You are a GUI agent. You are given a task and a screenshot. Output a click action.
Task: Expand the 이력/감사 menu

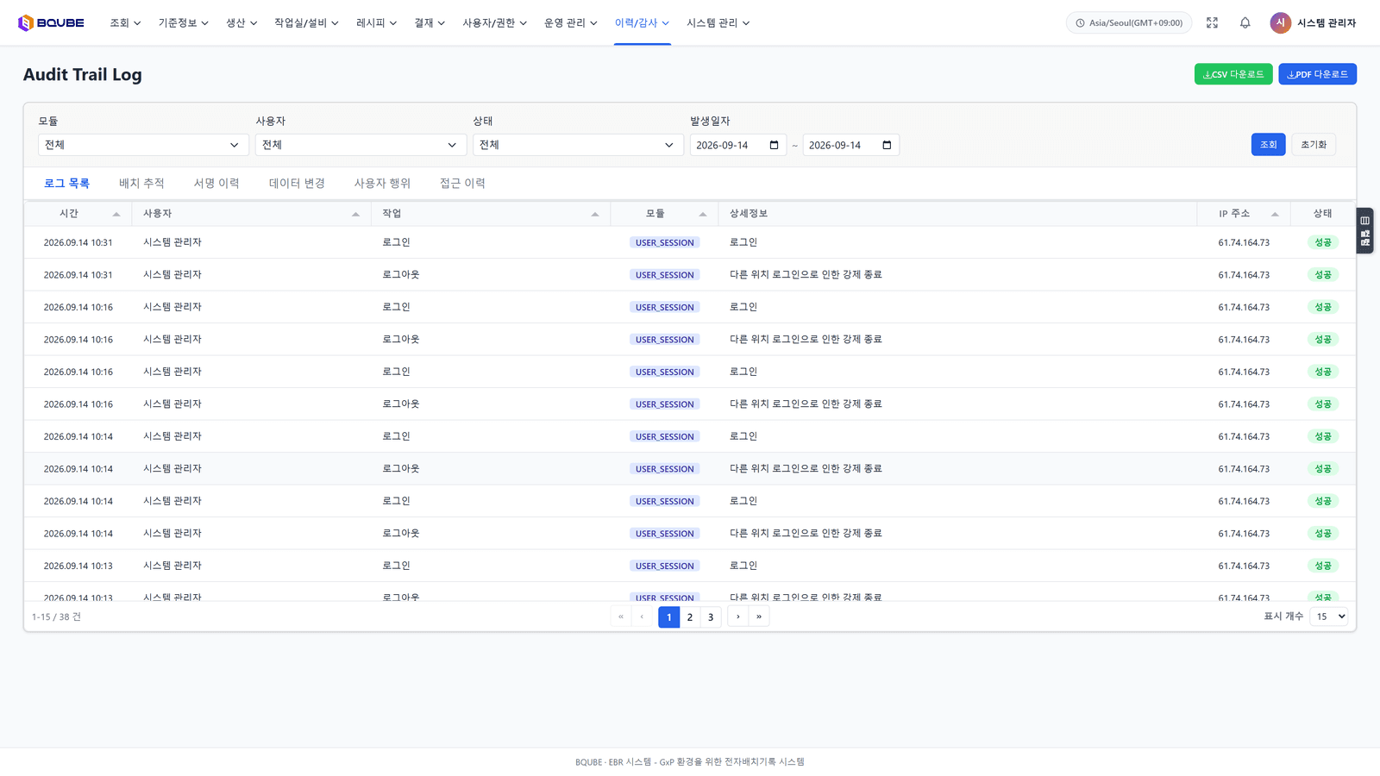[642, 23]
